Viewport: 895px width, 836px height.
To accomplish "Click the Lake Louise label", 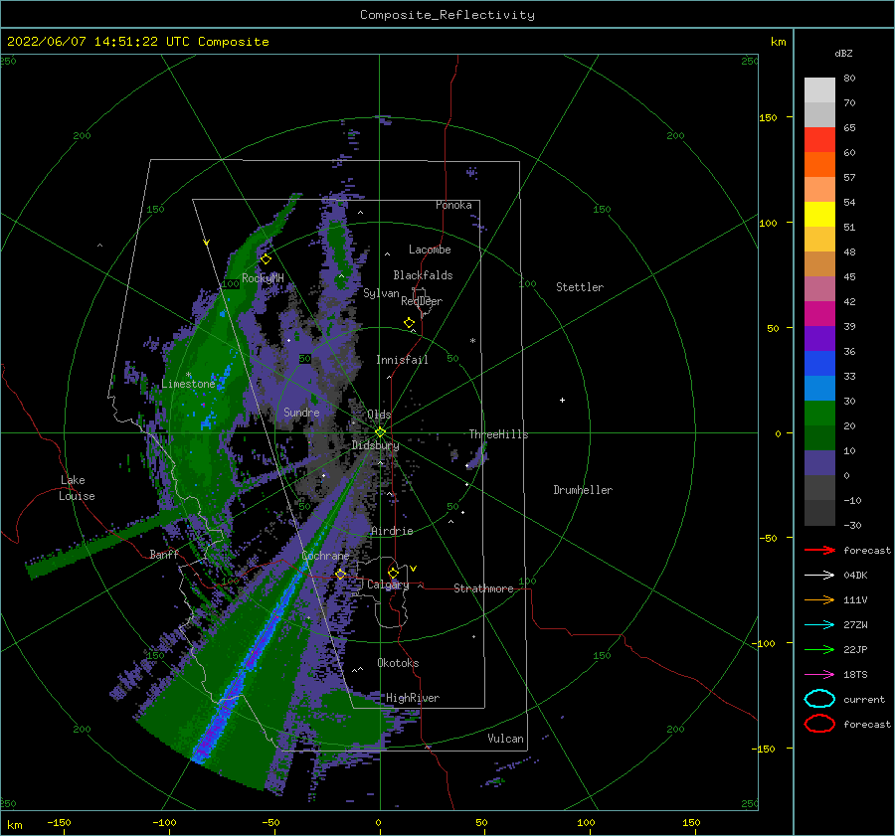I will 77,488.
